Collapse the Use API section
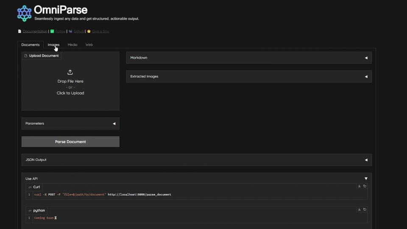This screenshot has width=407, height=229. point(366,179)
